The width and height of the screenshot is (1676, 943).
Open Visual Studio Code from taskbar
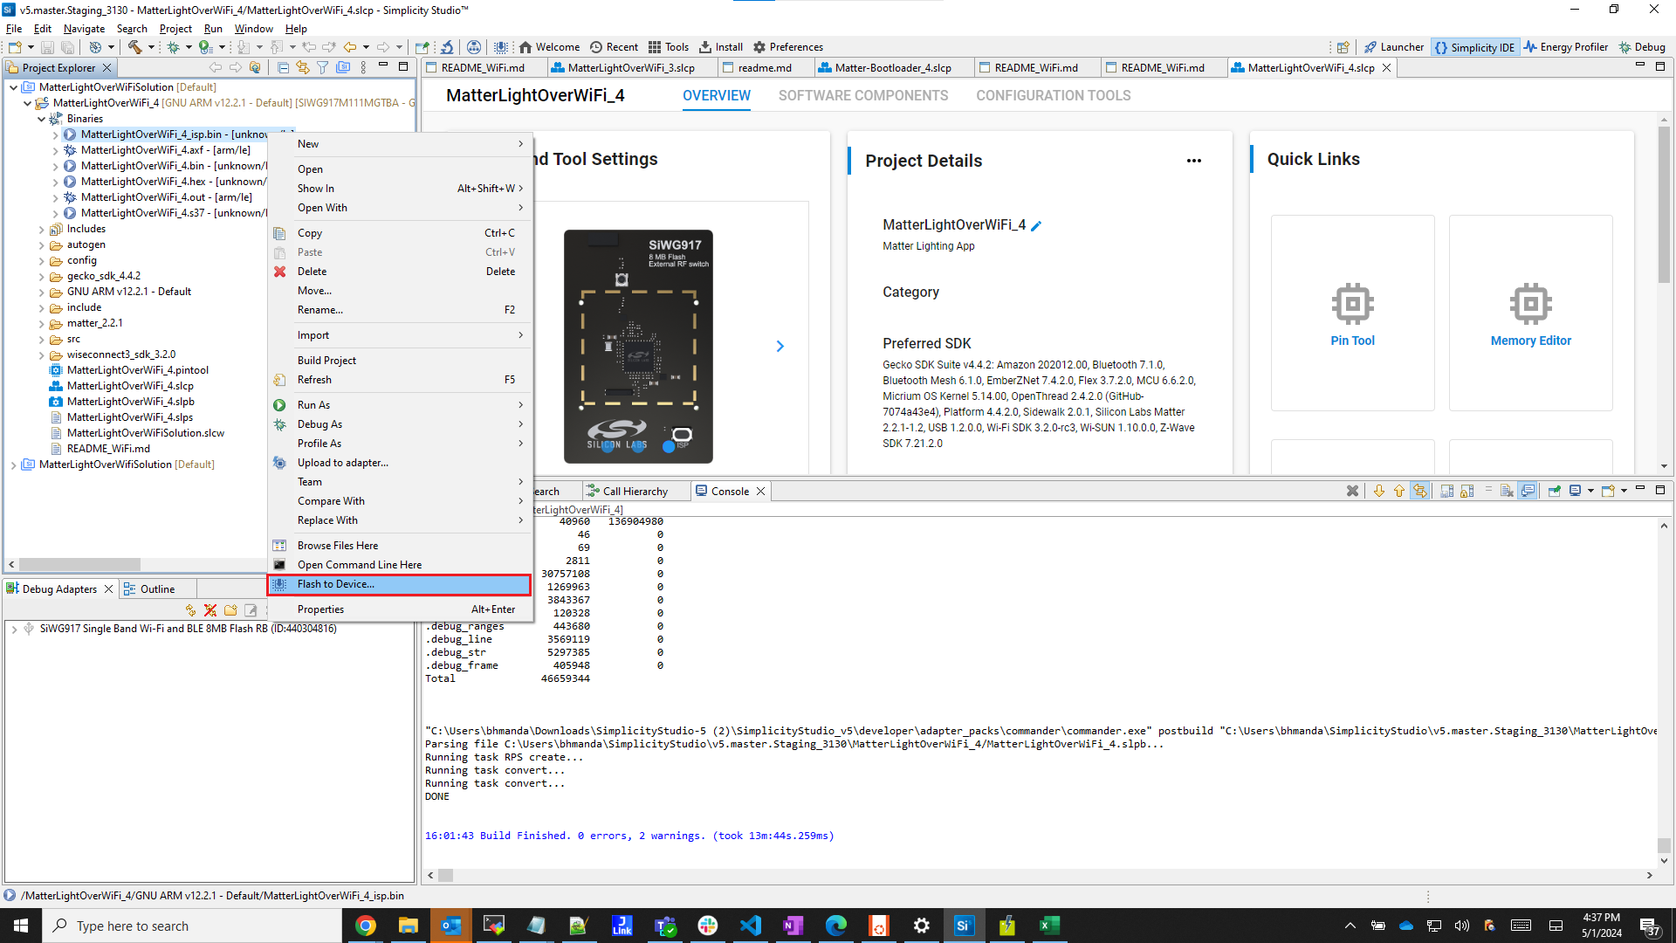pyautogui.click(x=751, y=926)
